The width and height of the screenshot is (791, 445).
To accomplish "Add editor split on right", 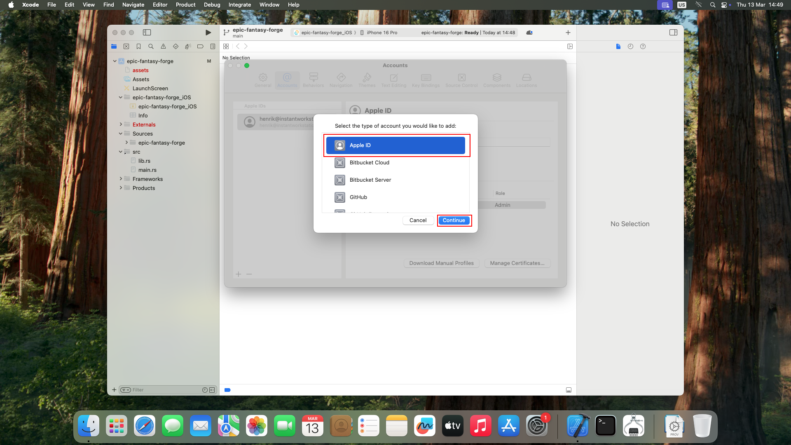I will (570, 47).
